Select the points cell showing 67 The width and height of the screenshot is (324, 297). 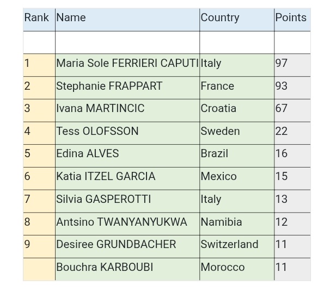click(x=292, y=110)
